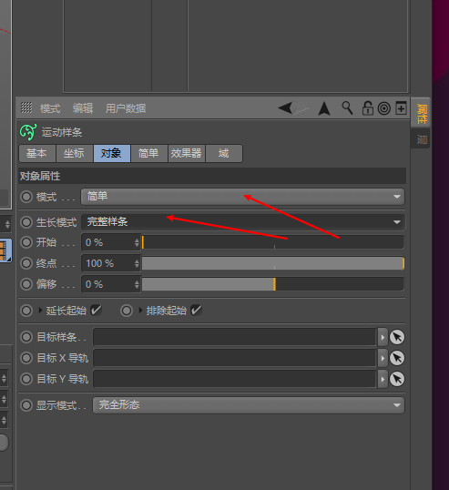Image resolution: width=449 pixels, height=490 pixels.
Task: Open the 编辑 menu
Action: click(x=83, y=108)
